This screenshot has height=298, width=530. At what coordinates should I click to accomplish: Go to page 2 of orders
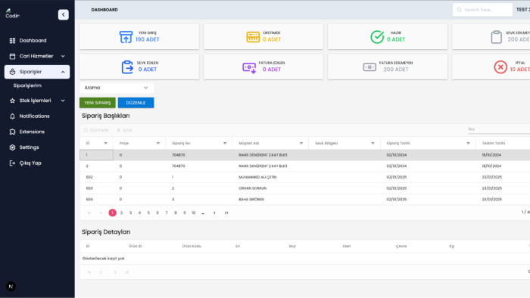(x=121, y=213)
